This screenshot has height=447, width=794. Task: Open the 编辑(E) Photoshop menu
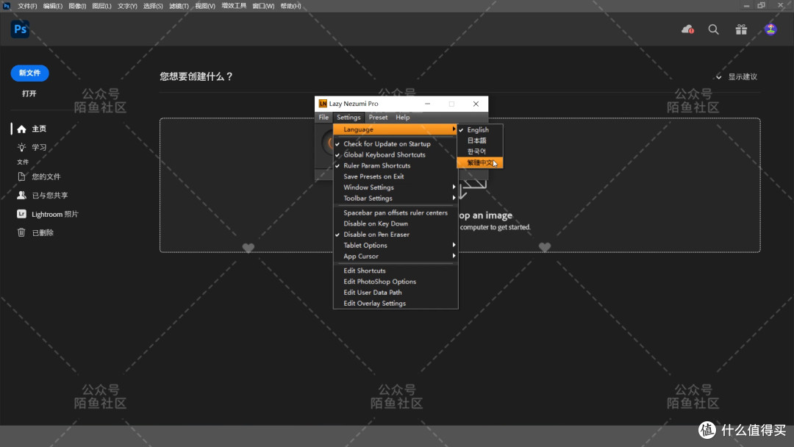53,6
